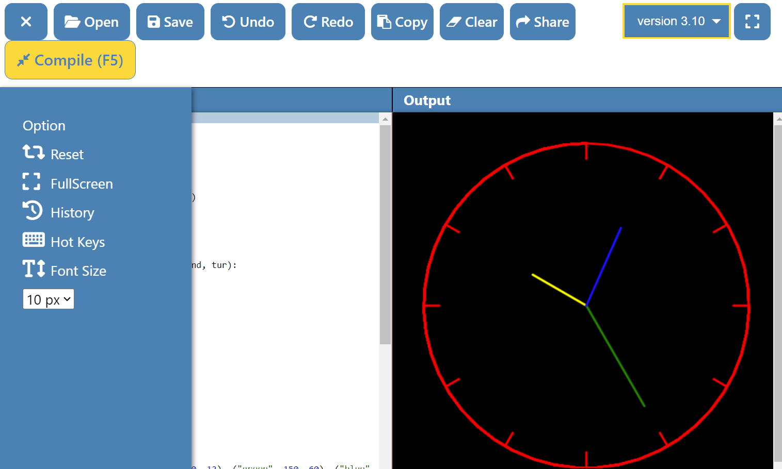Screen dimensions: 782x469
Task: Expand the FullScreen option in sidebar
Action: coord(82,183)
